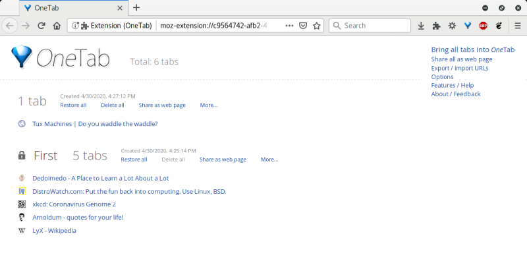Image resolution: width=527 pixels, height=271 pixels.
Task: Click the 1 tab group heading
Action: 32,101
